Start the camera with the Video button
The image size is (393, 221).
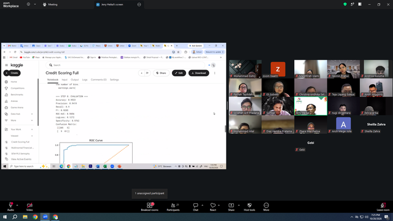(29, 206)
